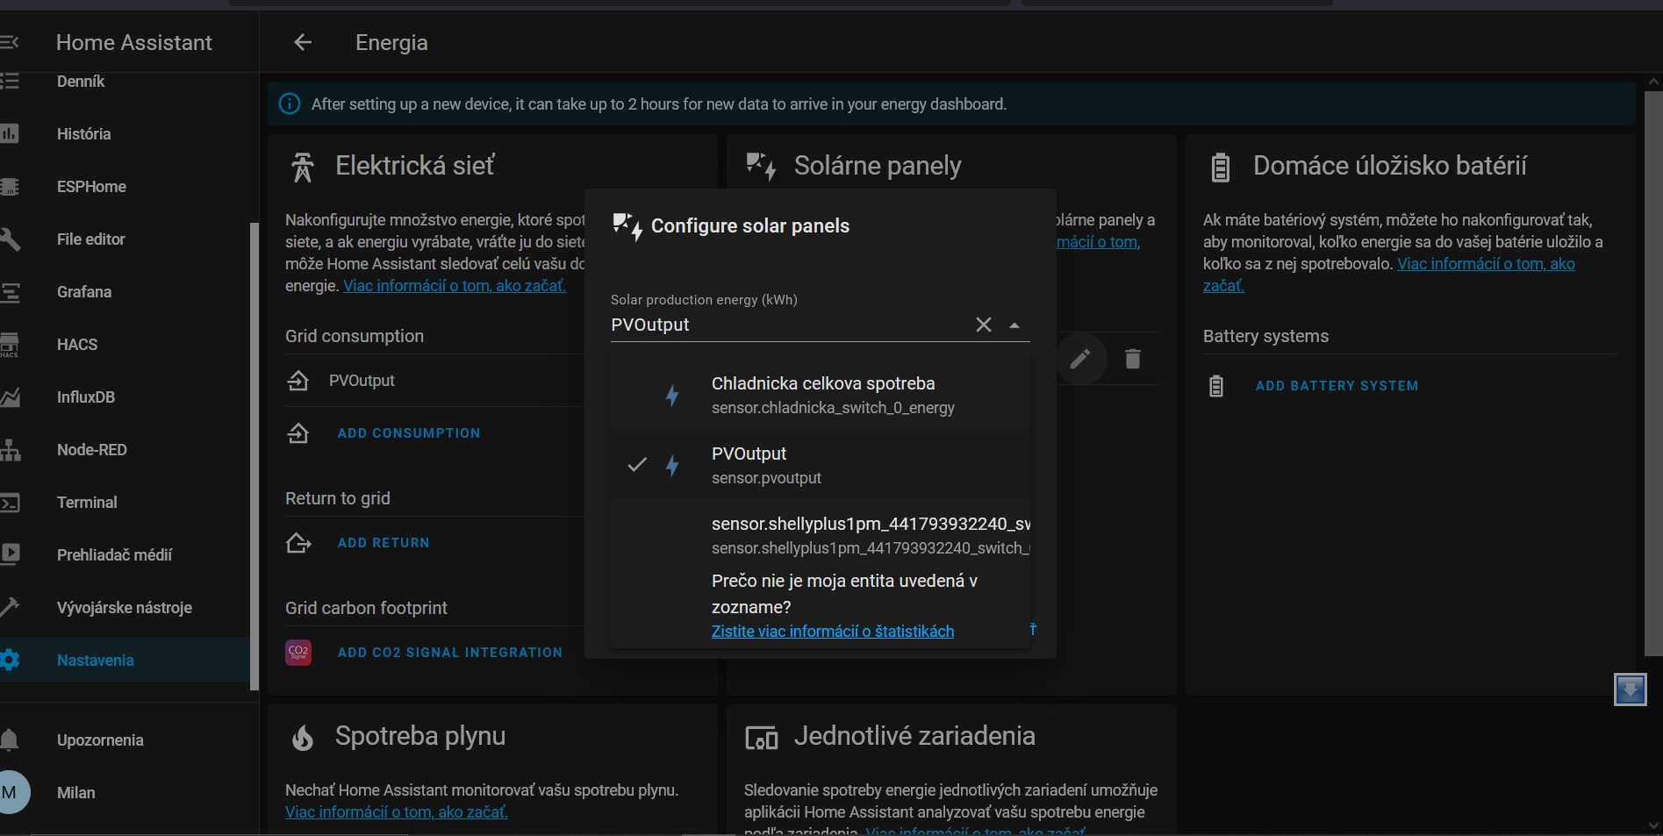
Task: Click the Node-RED sidebar icon
Action: tap(10, 450)
